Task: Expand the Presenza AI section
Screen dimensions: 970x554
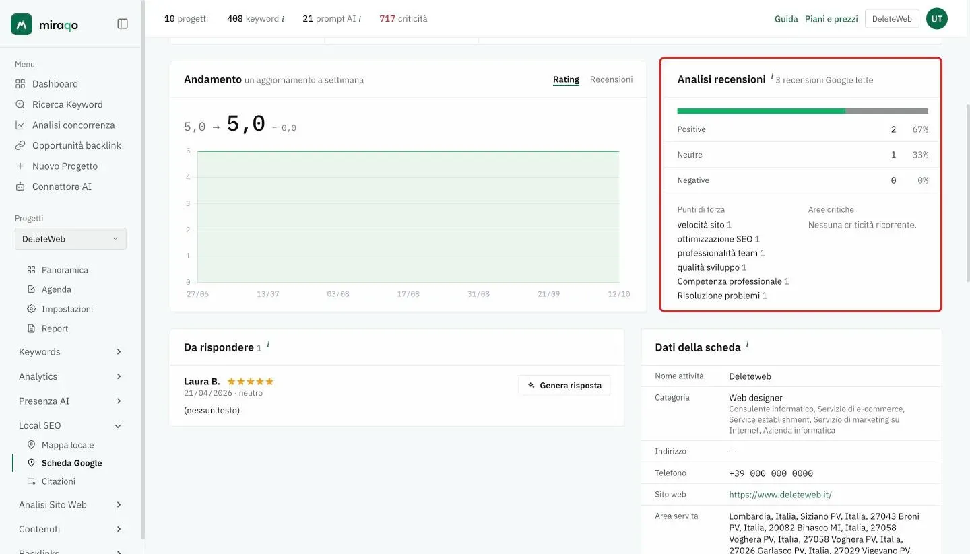Action: point(71,401)
